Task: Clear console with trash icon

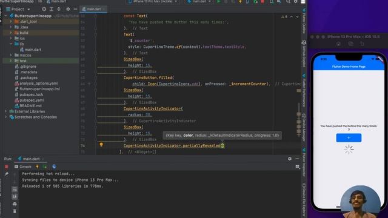Action: coord(15,211)
